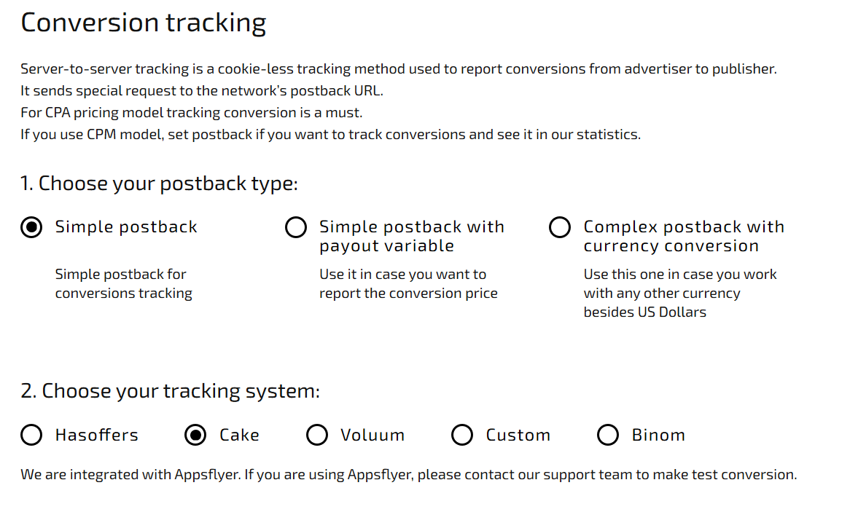858x512 pixels.
Task: Pick the Voluum radio button
Action: click(x=316, y=436)
